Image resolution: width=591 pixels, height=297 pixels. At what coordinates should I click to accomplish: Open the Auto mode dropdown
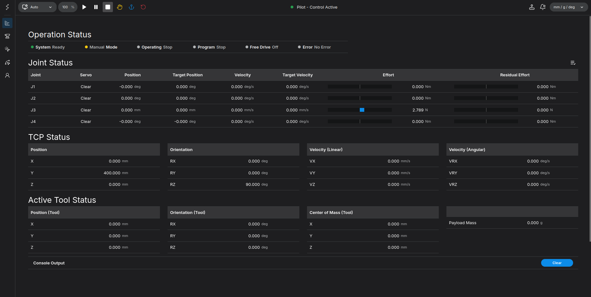[x=37, y=7]
